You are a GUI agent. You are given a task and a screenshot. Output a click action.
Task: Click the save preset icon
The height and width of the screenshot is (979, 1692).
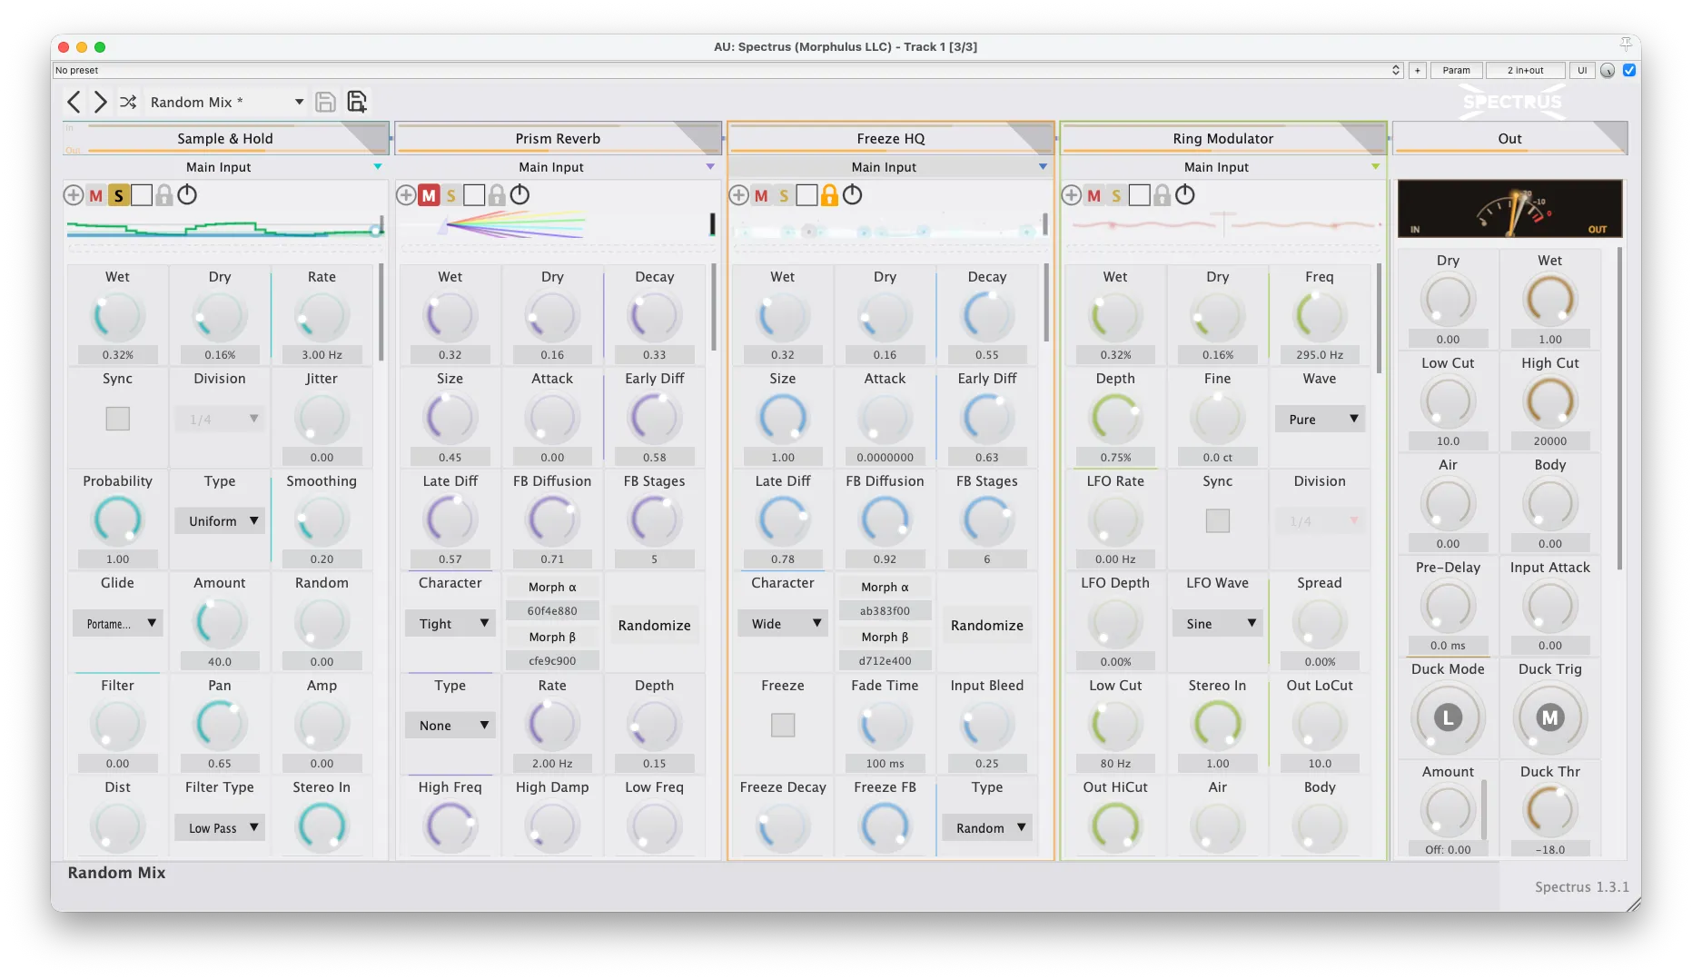(x=325, y=102)
